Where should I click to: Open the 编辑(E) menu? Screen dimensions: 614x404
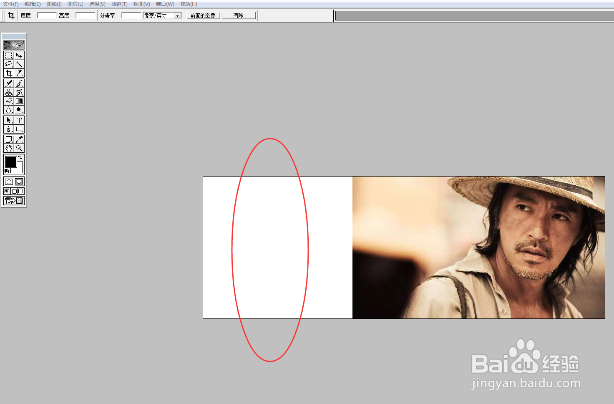33,4
